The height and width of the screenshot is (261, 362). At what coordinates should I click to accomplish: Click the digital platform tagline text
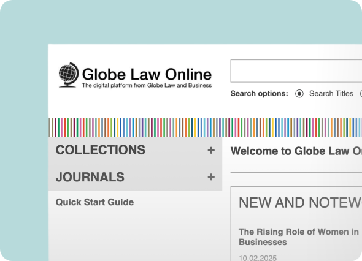[x=147, y=86]
